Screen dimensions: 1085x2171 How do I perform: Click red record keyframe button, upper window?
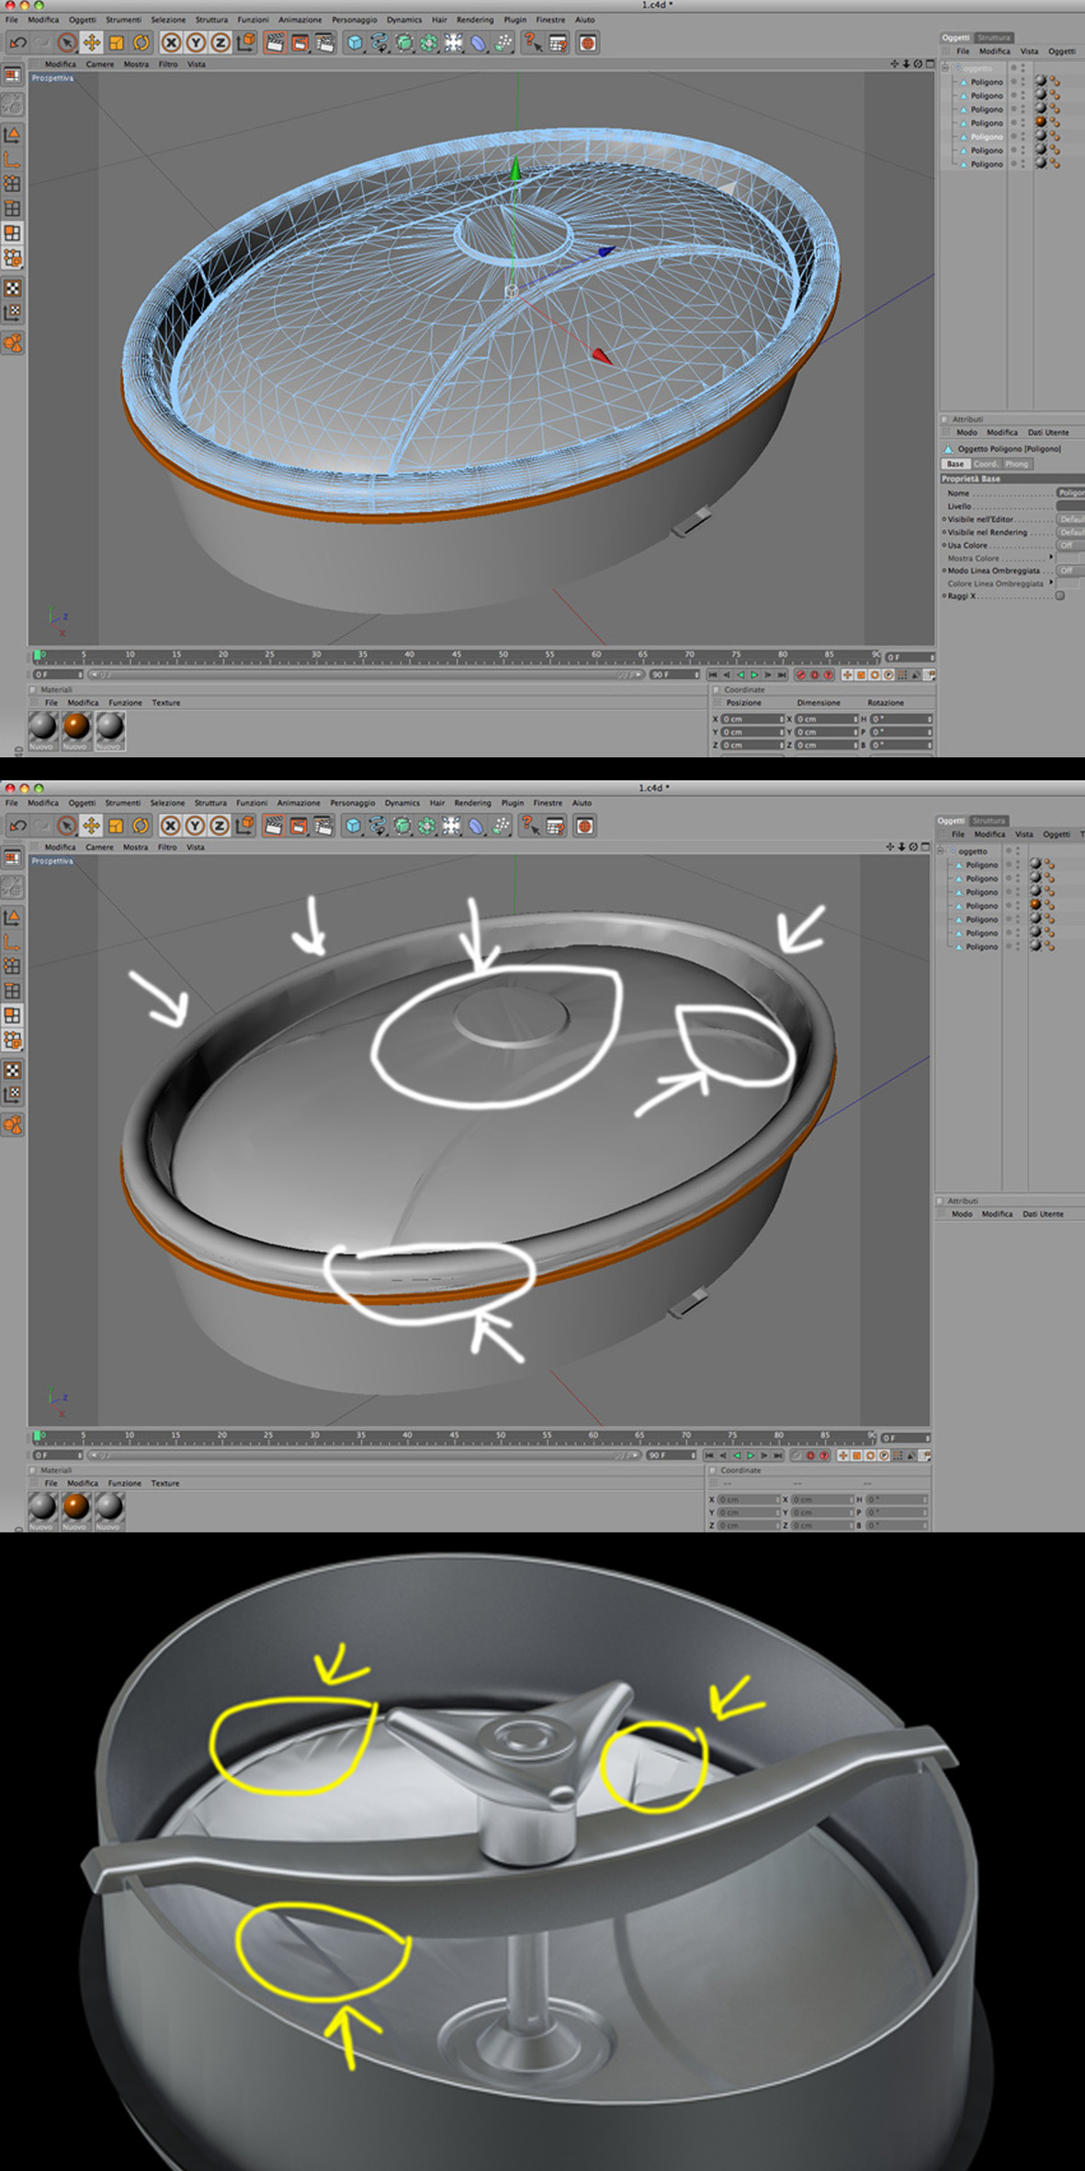pyautogui.click(x=800, y=674)
